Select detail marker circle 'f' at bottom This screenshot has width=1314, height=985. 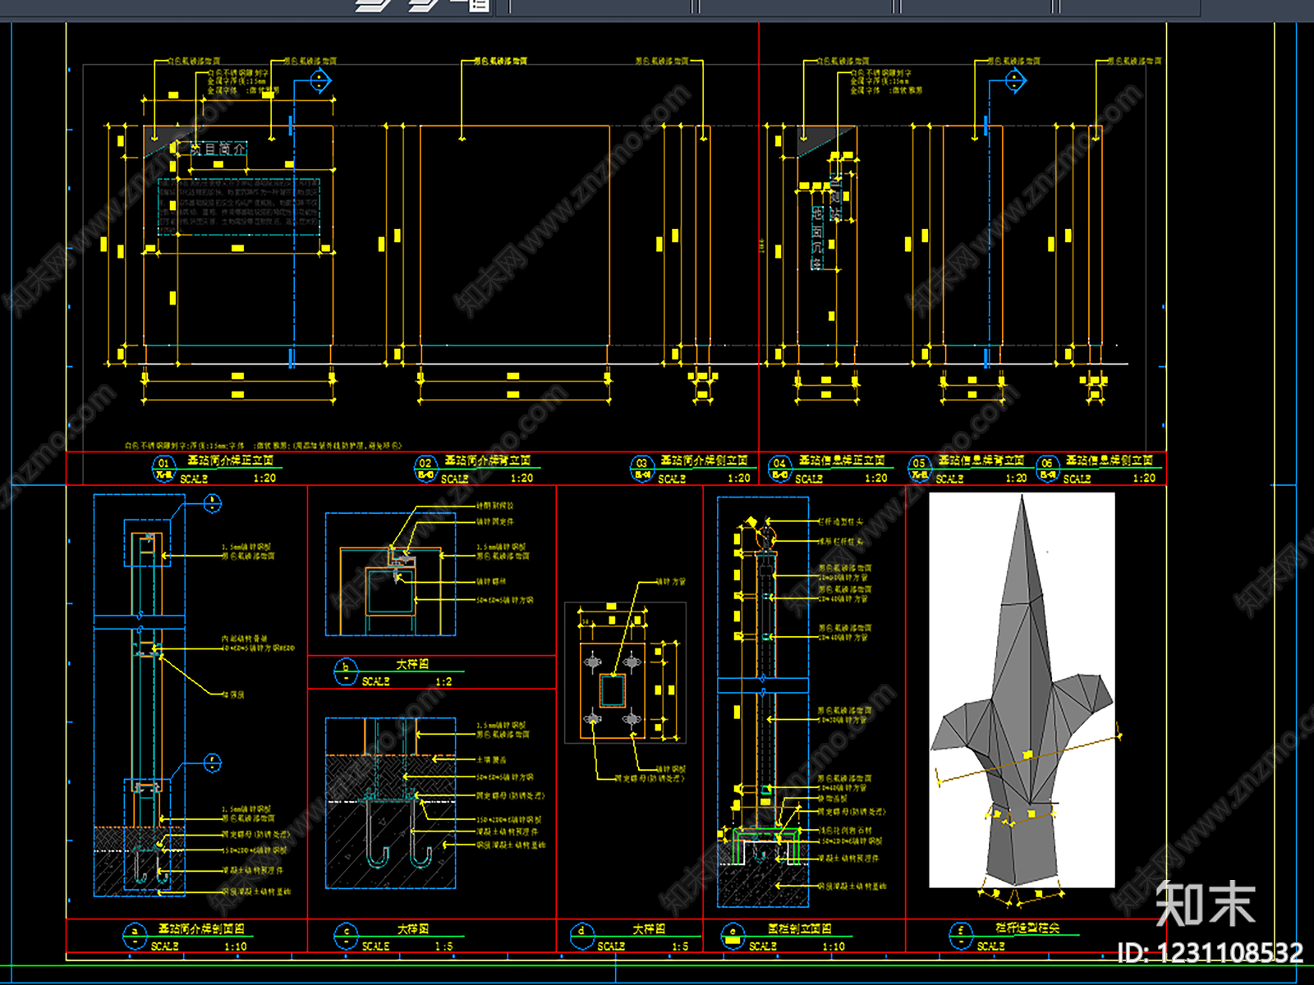click(x=960, y=937)
